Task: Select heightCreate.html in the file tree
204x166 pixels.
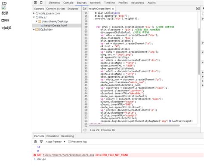Action: click(x=56, y=25)
